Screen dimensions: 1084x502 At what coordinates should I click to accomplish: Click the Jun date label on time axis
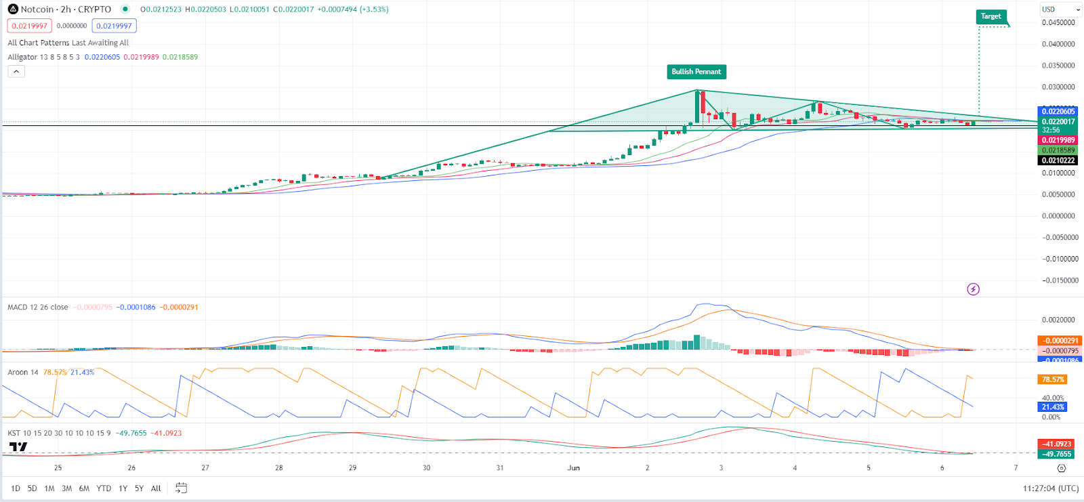(574, 468)
